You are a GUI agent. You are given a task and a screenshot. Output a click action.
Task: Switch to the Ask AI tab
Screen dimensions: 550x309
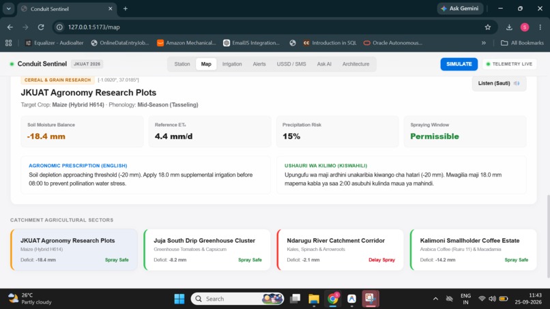point(324,64)
